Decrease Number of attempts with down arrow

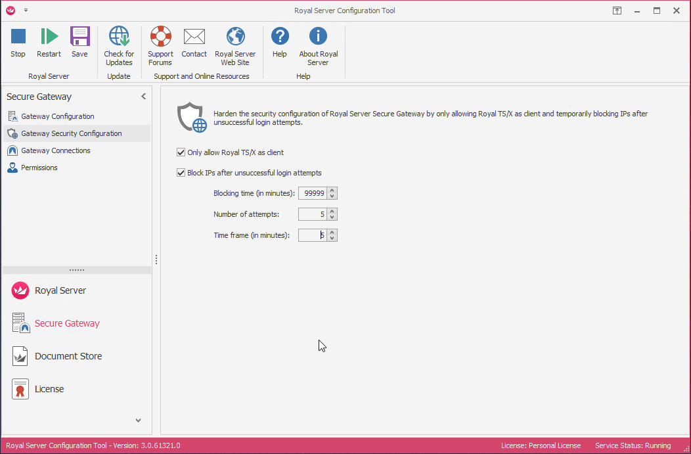pyautogui.click(x=332, y=217)
